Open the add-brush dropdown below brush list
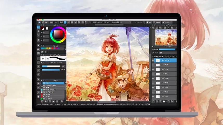 (46, 101)
